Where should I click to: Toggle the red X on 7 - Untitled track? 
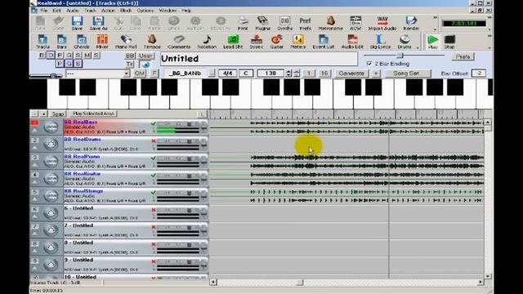click(x=154, y=227)
